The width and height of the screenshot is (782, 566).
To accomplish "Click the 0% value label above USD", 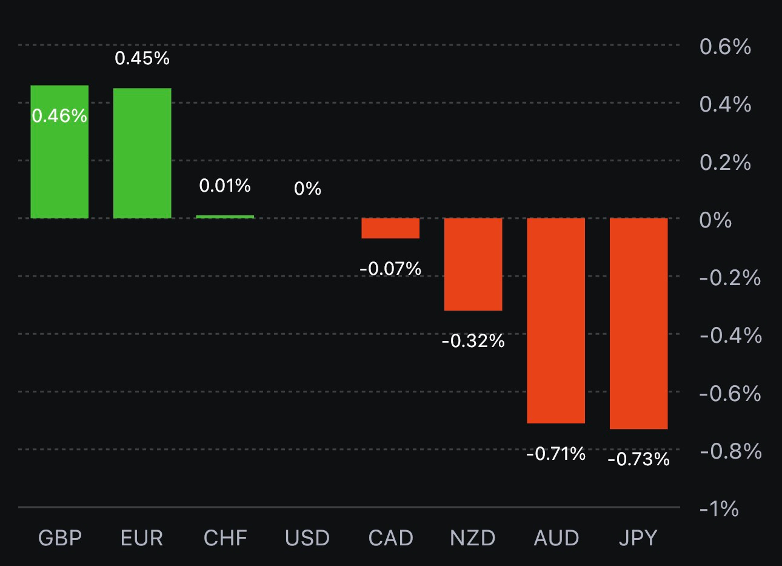I will point(307,189).
